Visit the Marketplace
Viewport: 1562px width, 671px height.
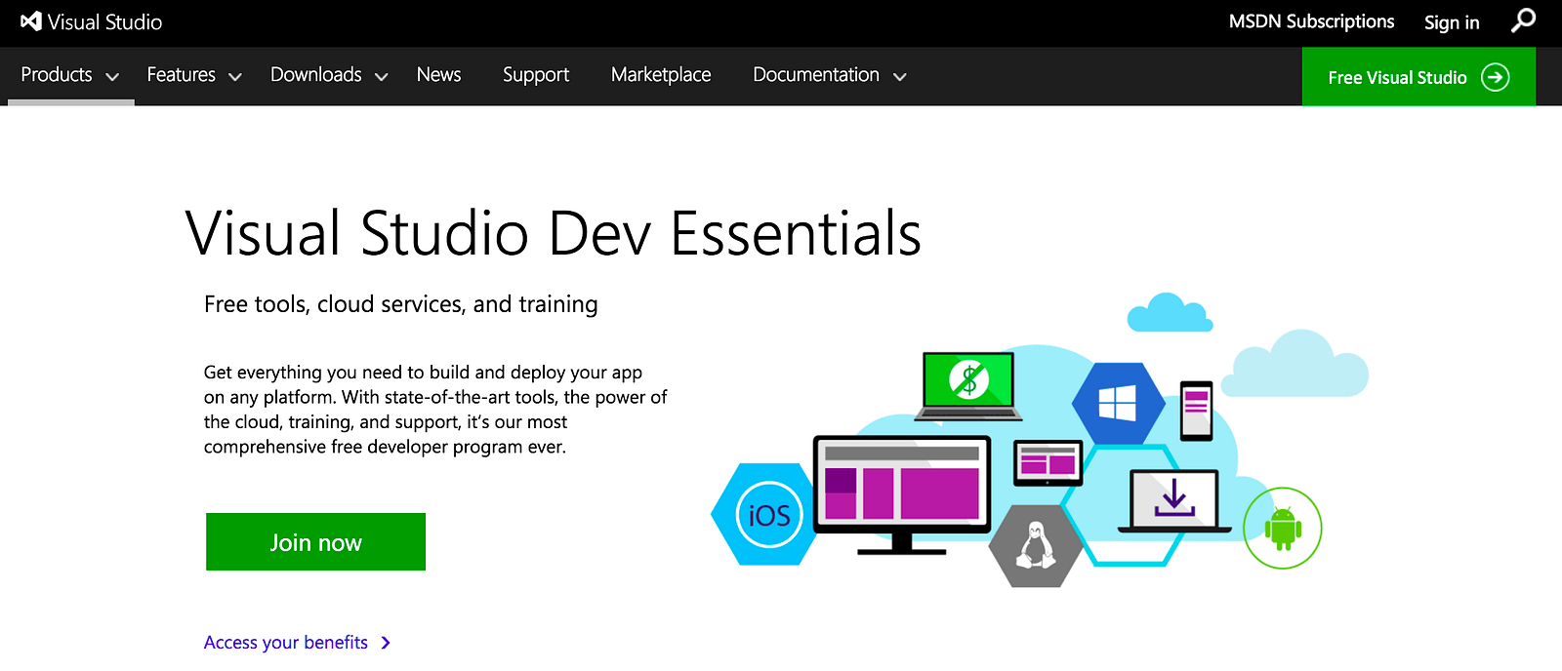pos(661,75)
